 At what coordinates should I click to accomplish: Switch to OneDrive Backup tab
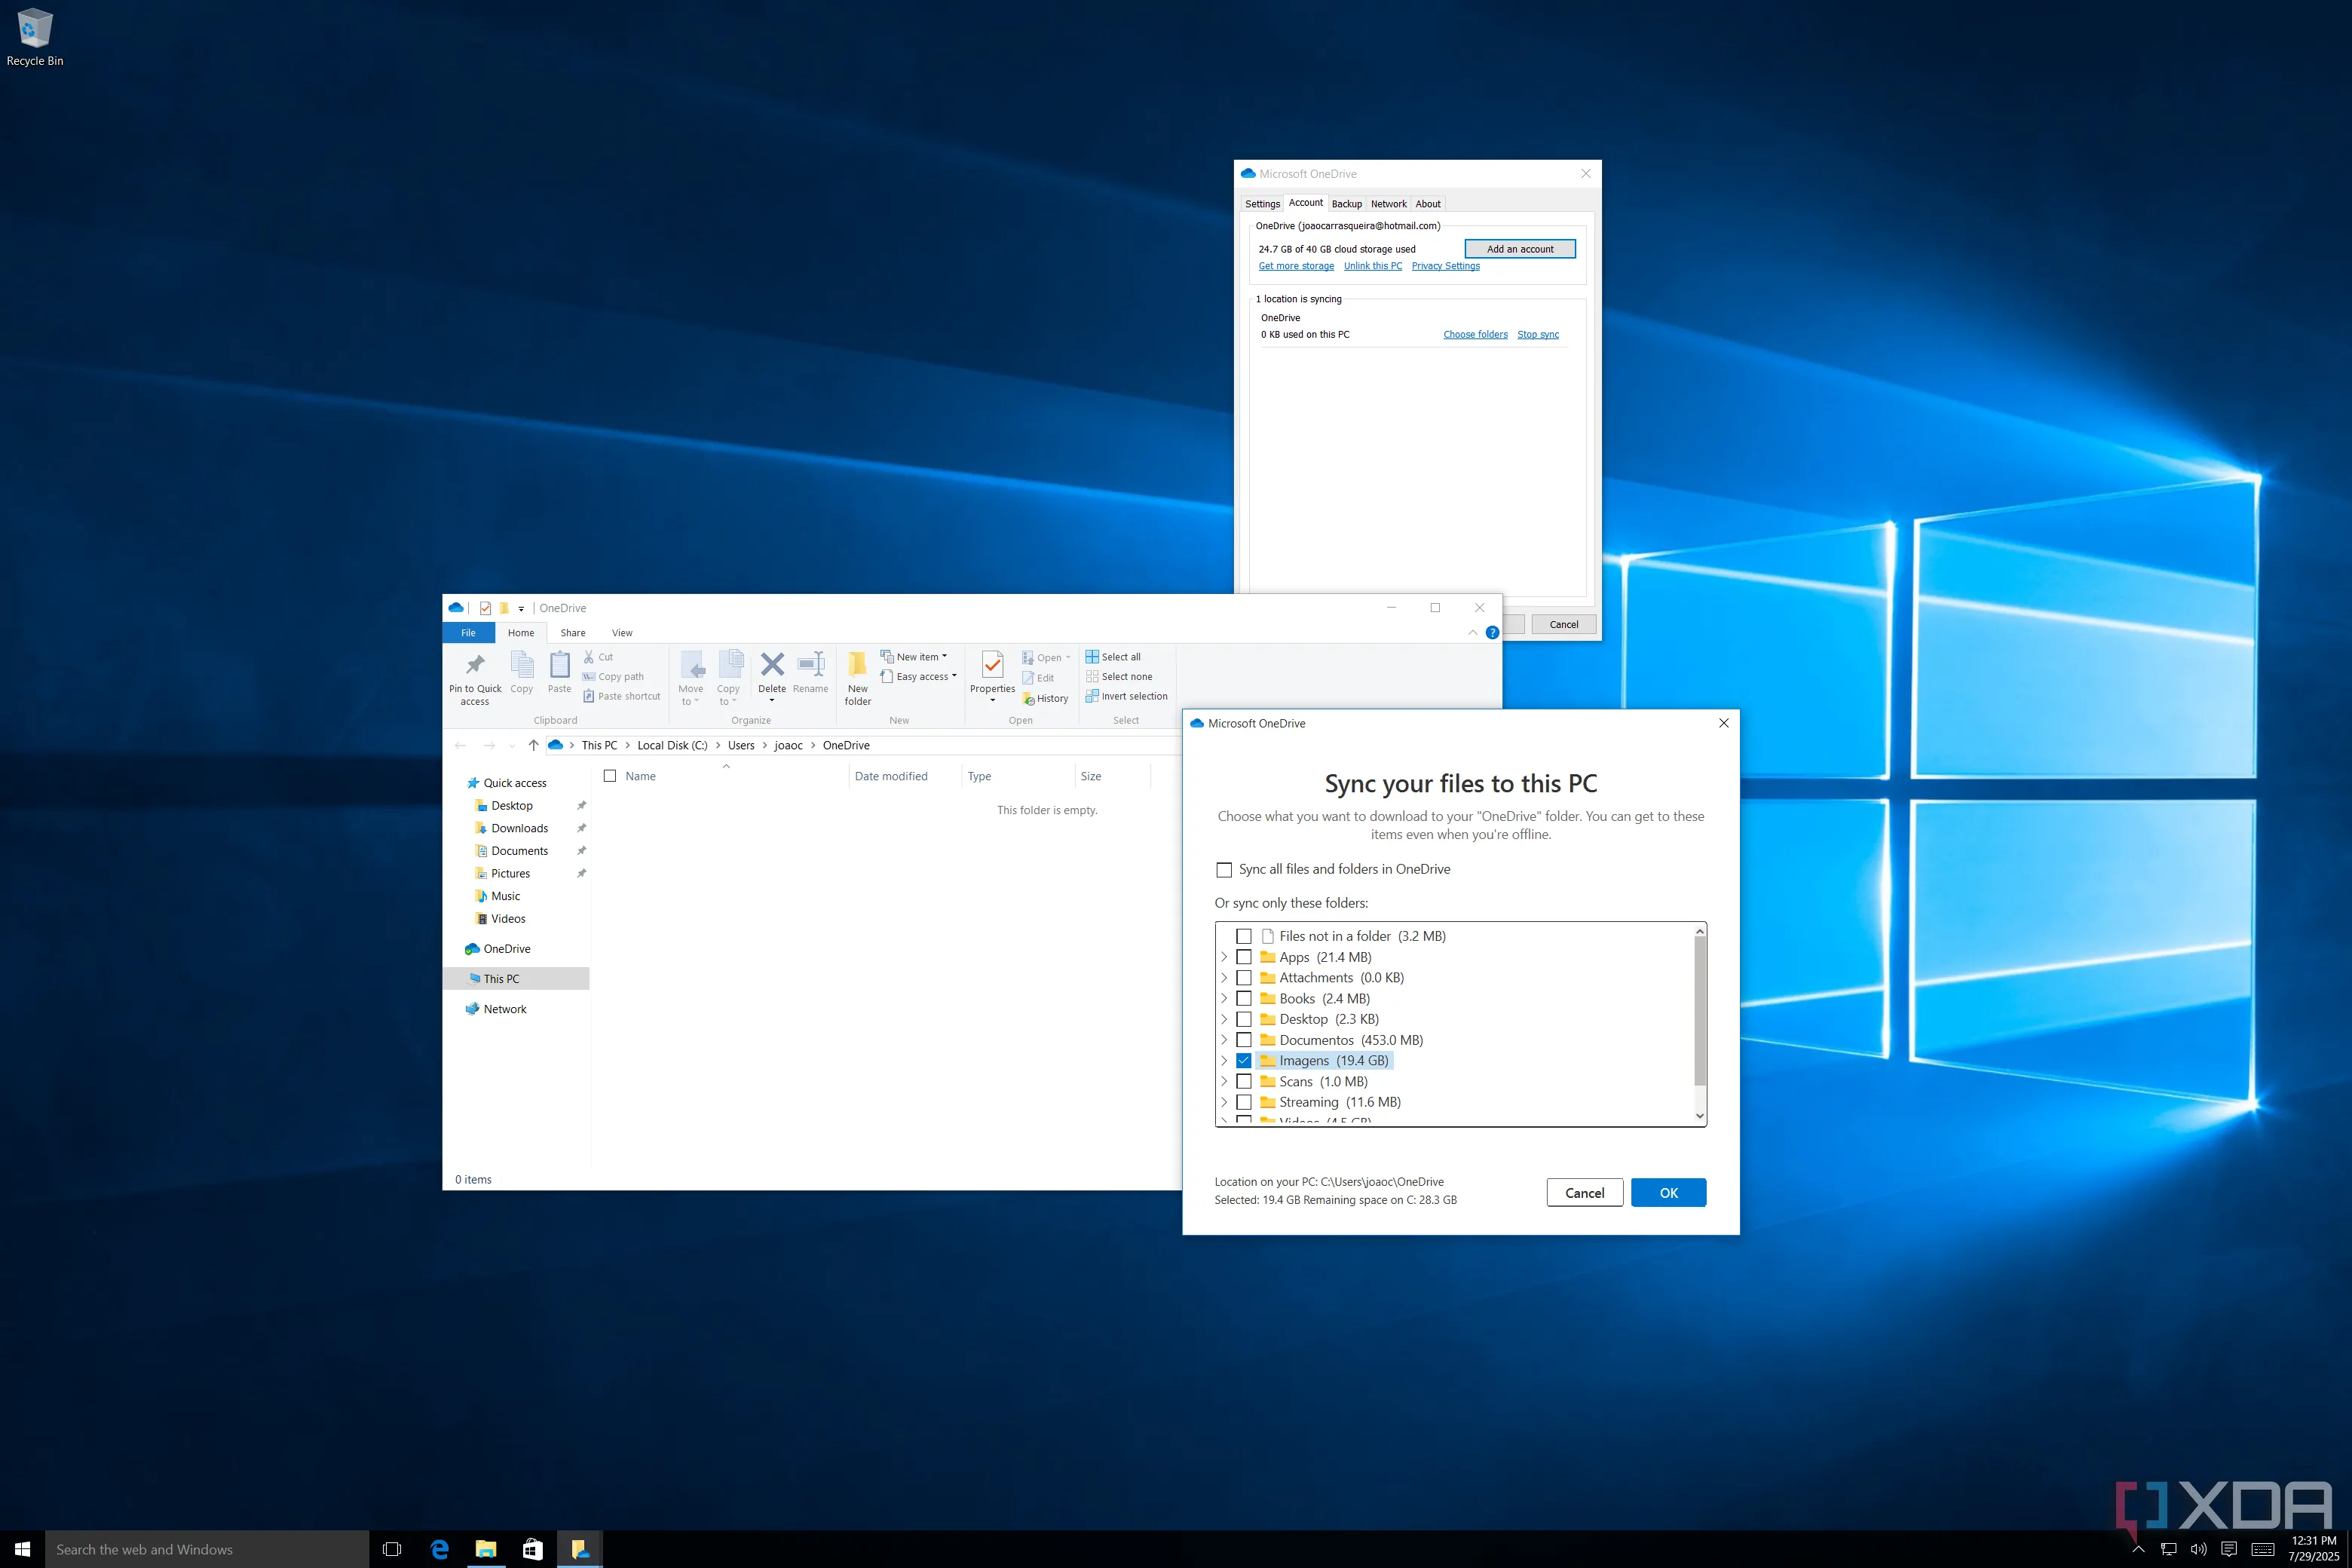click(x=1347, y=204)
